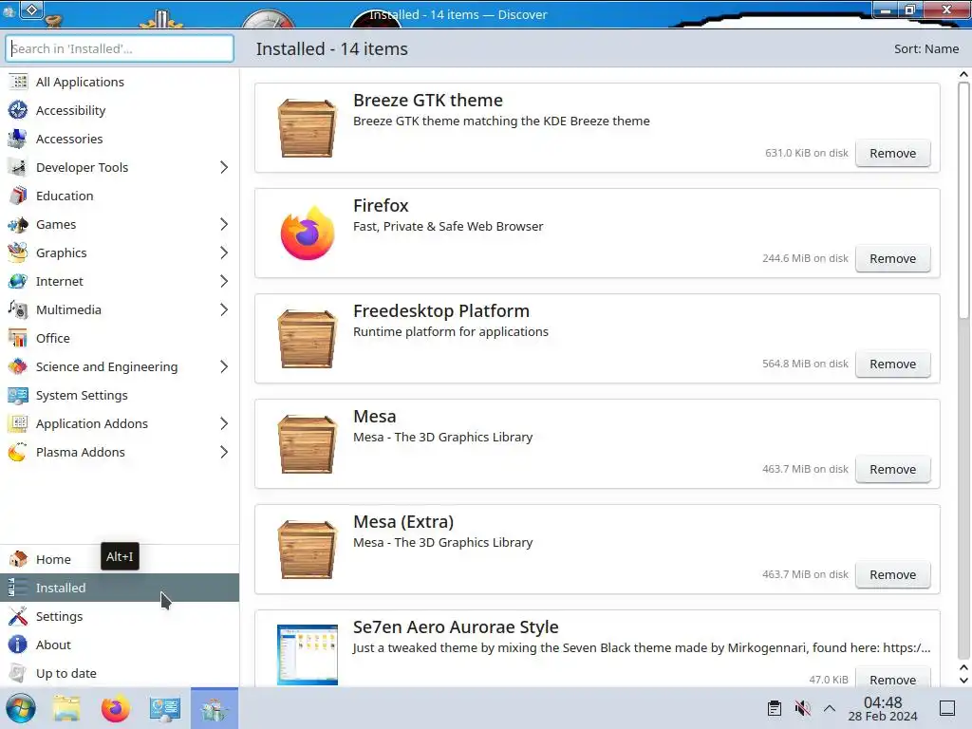Expand the Games subcategories arrow
The height and width of the screenshot is (729, 972).
pos(224,224)
